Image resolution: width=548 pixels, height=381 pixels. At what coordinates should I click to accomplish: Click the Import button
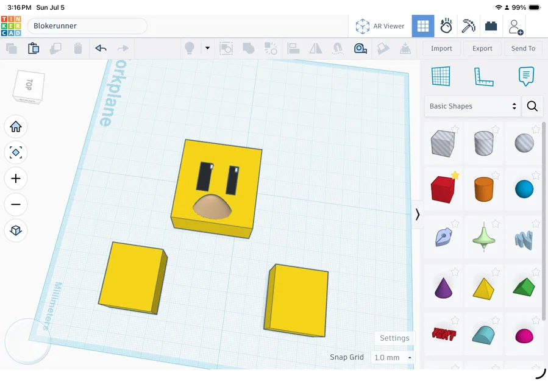[x=441, y=48]
